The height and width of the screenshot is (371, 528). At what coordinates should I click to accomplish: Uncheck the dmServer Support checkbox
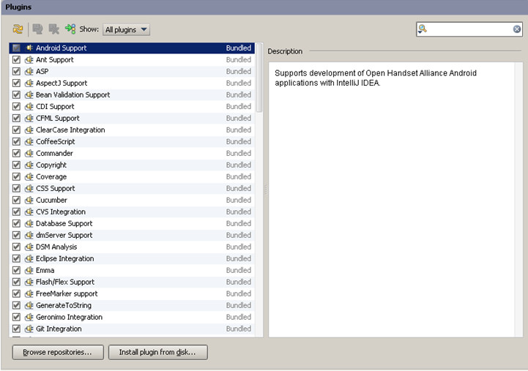[16, 235]
